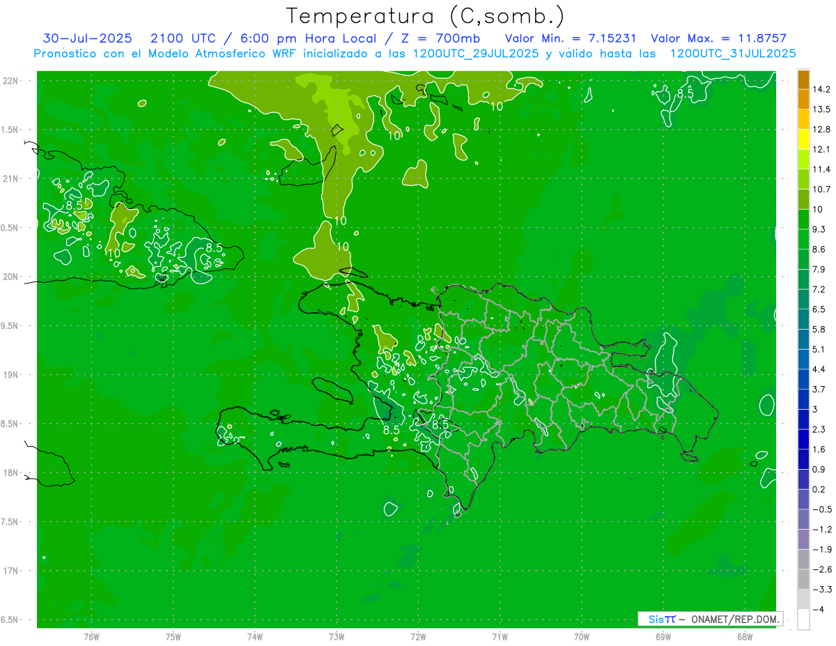Click the 14.2 color scale label
836x646 pixels.
822,89
